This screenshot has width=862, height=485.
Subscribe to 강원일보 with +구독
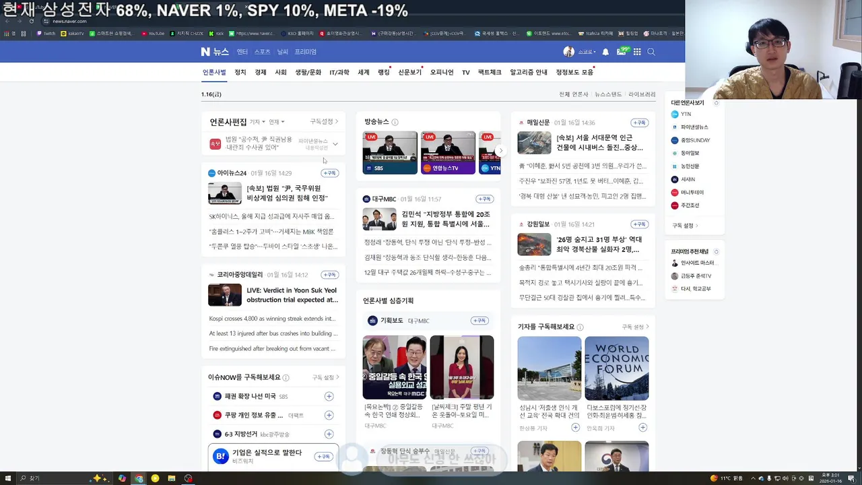[x=639, y=224]
